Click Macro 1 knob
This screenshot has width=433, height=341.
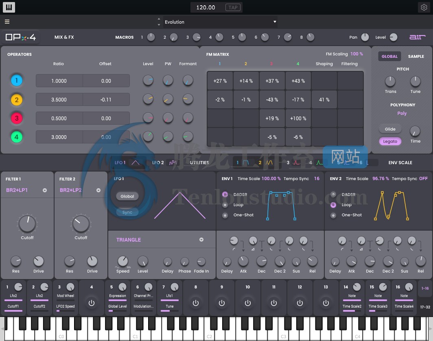(x=151, y=37)
